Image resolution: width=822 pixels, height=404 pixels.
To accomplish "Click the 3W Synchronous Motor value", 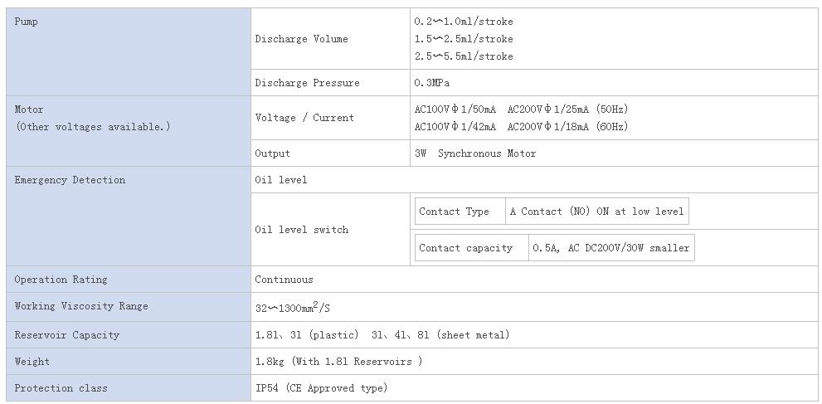I will tap(475, 153).
